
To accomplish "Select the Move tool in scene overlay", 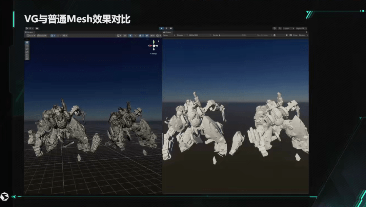I will pos(27,45).
